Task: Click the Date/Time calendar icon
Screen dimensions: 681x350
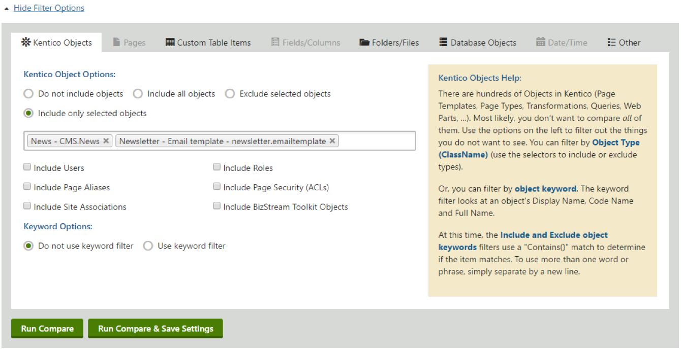Action: (540, 42)
